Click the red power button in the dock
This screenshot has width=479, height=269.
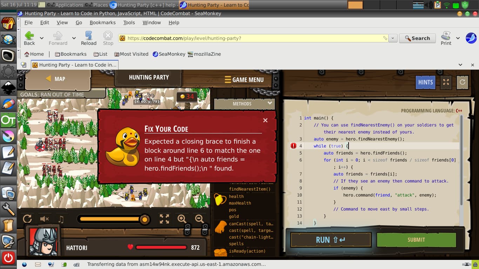tap(8, 258)
